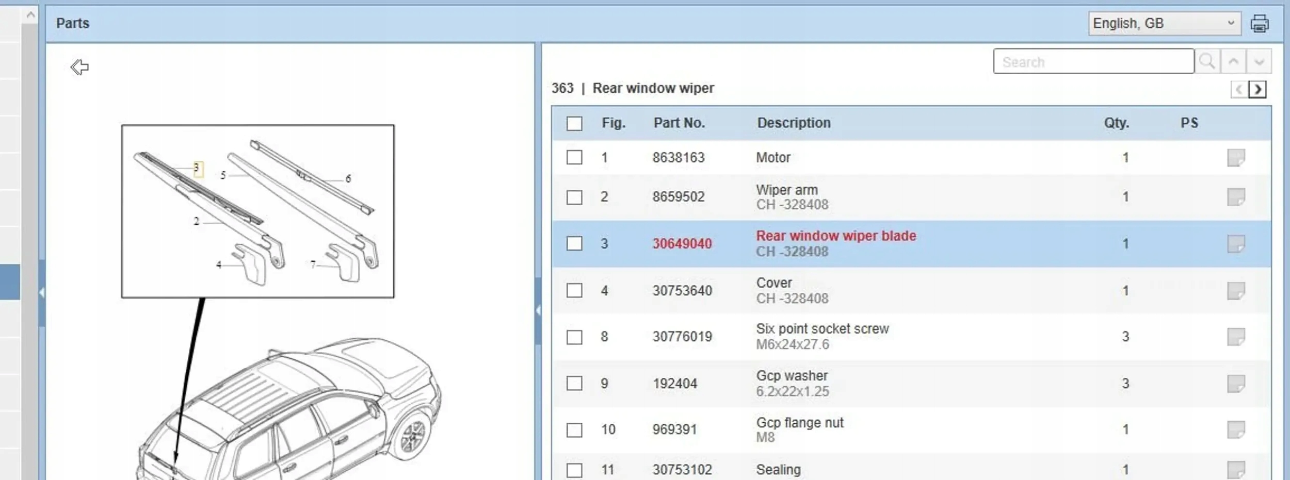Open note icon for Rear window wiper blade
The image size is (1290, 480).
(x=1236, y=244)
